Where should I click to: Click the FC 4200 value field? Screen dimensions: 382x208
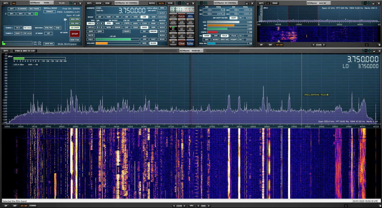pos(248,18)
